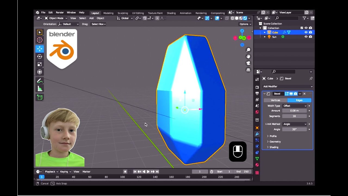Open the Object Mode dropdown
The width and height of the screenshot is (348, 196).
56,18
